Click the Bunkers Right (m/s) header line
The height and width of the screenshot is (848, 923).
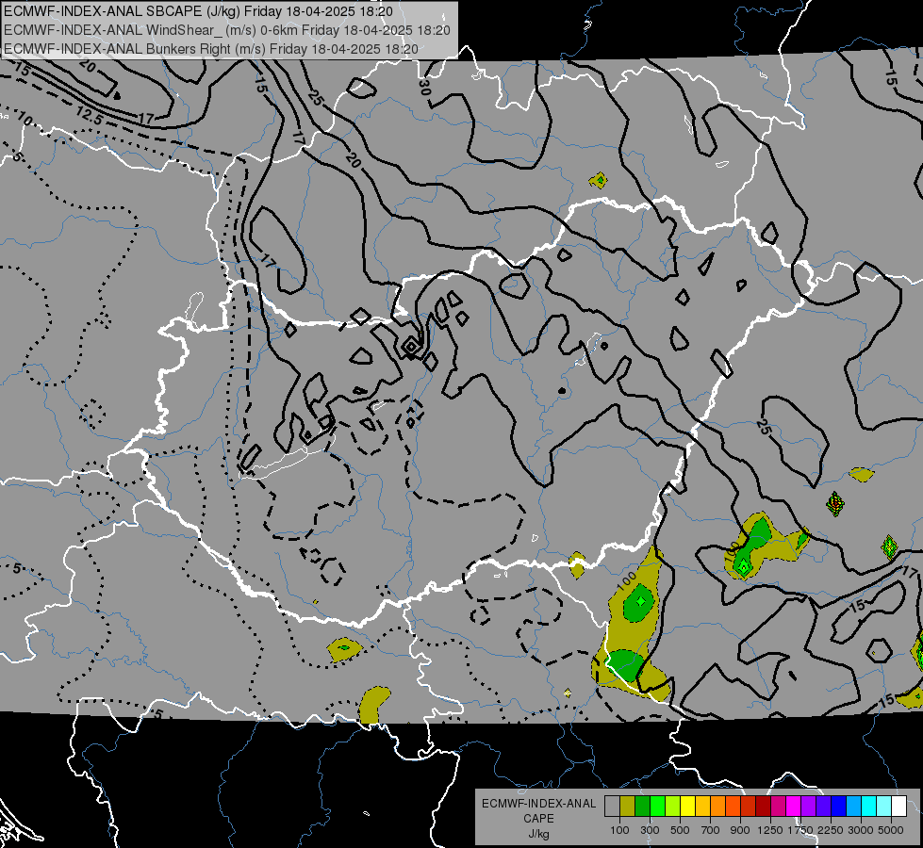coord(211,49)
